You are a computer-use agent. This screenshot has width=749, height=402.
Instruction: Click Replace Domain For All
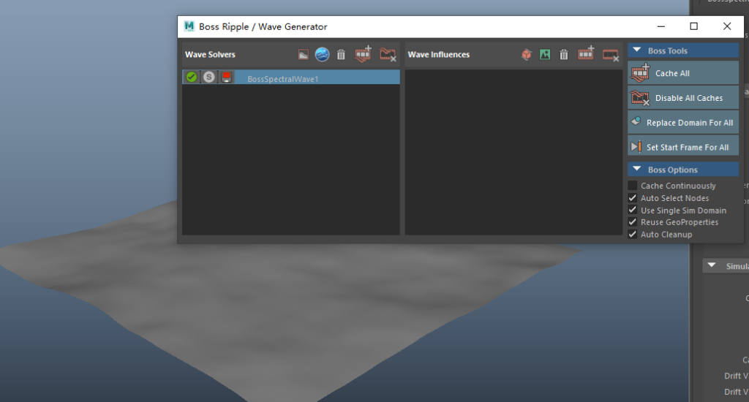tap(683, 122)
